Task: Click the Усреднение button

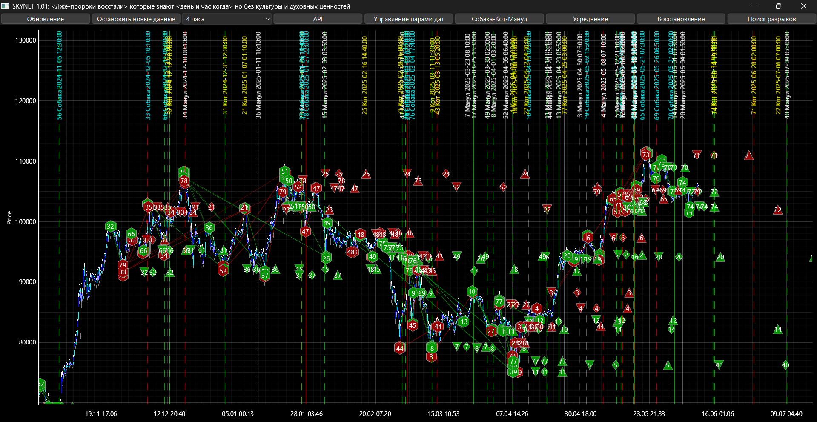Action: click(590, 19)
